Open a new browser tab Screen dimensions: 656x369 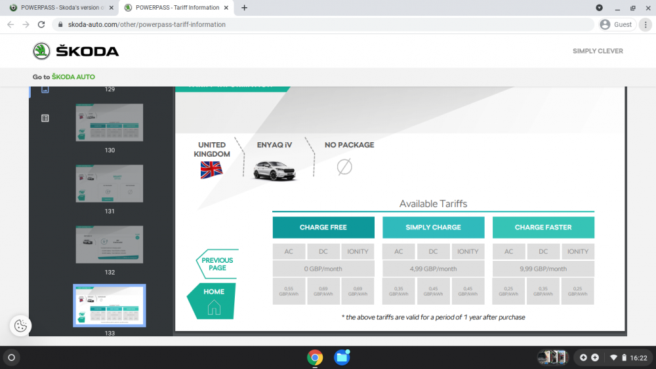pos(244,7)
